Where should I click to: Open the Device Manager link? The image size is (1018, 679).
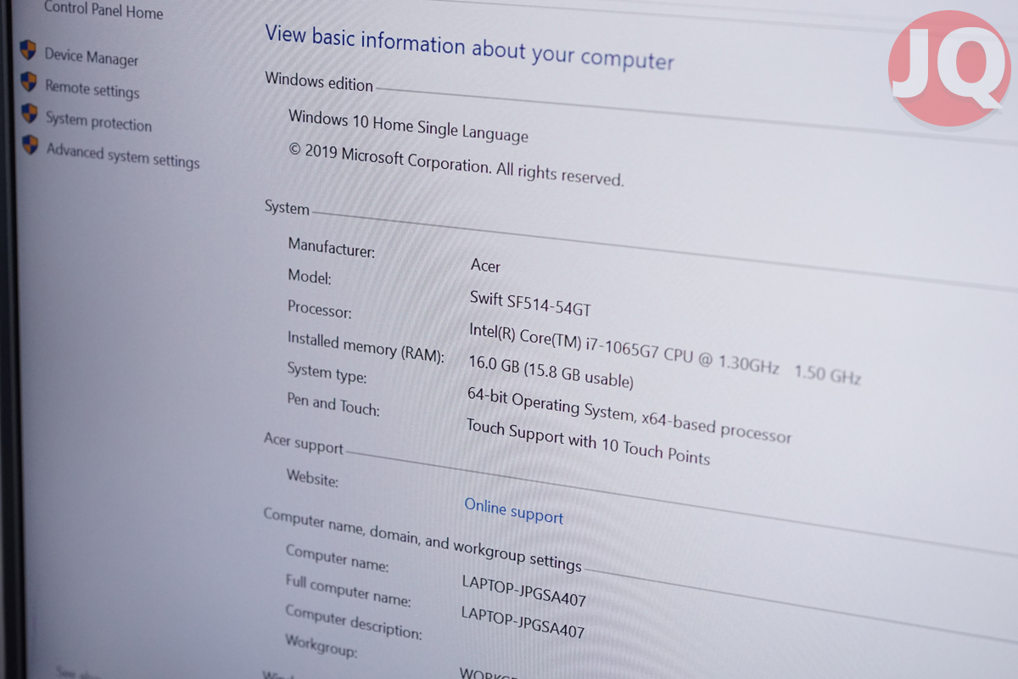point(92,58)
